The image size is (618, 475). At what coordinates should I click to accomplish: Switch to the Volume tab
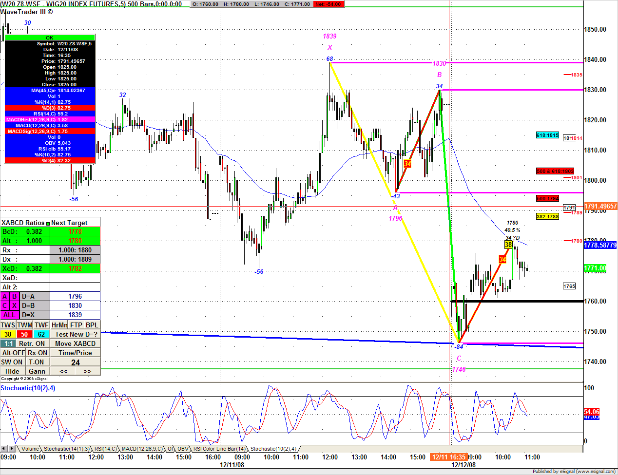[30, 449]
